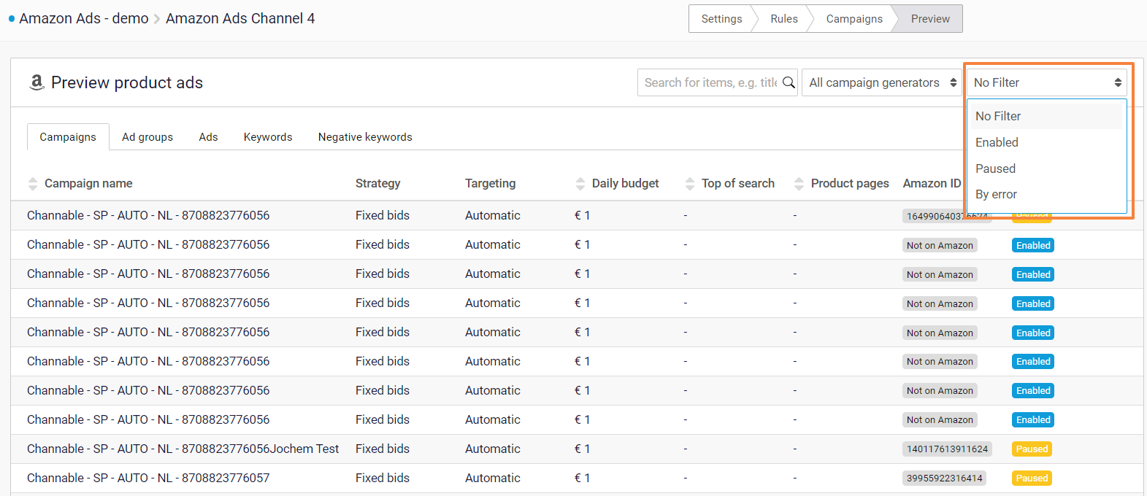
Task: Switch to the Negative keywords tab
Action: click(365, 137)
